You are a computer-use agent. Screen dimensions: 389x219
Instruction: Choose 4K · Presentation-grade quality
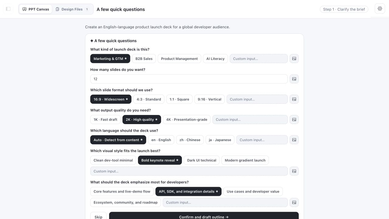(x=187, y=120)
